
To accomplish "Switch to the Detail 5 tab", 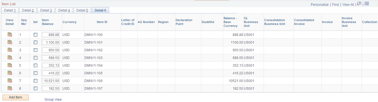I will click(x=82, y=10).
